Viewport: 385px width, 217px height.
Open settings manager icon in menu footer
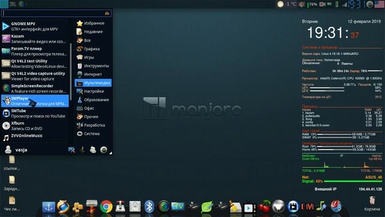point(72,150)
